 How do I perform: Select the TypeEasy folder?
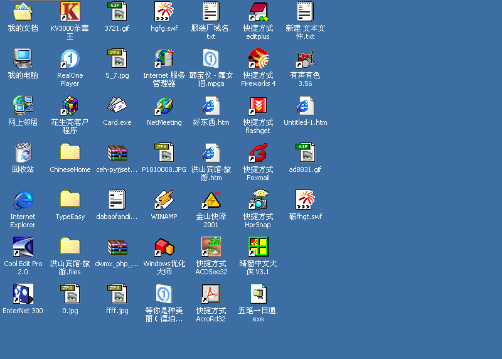point(70,200)
